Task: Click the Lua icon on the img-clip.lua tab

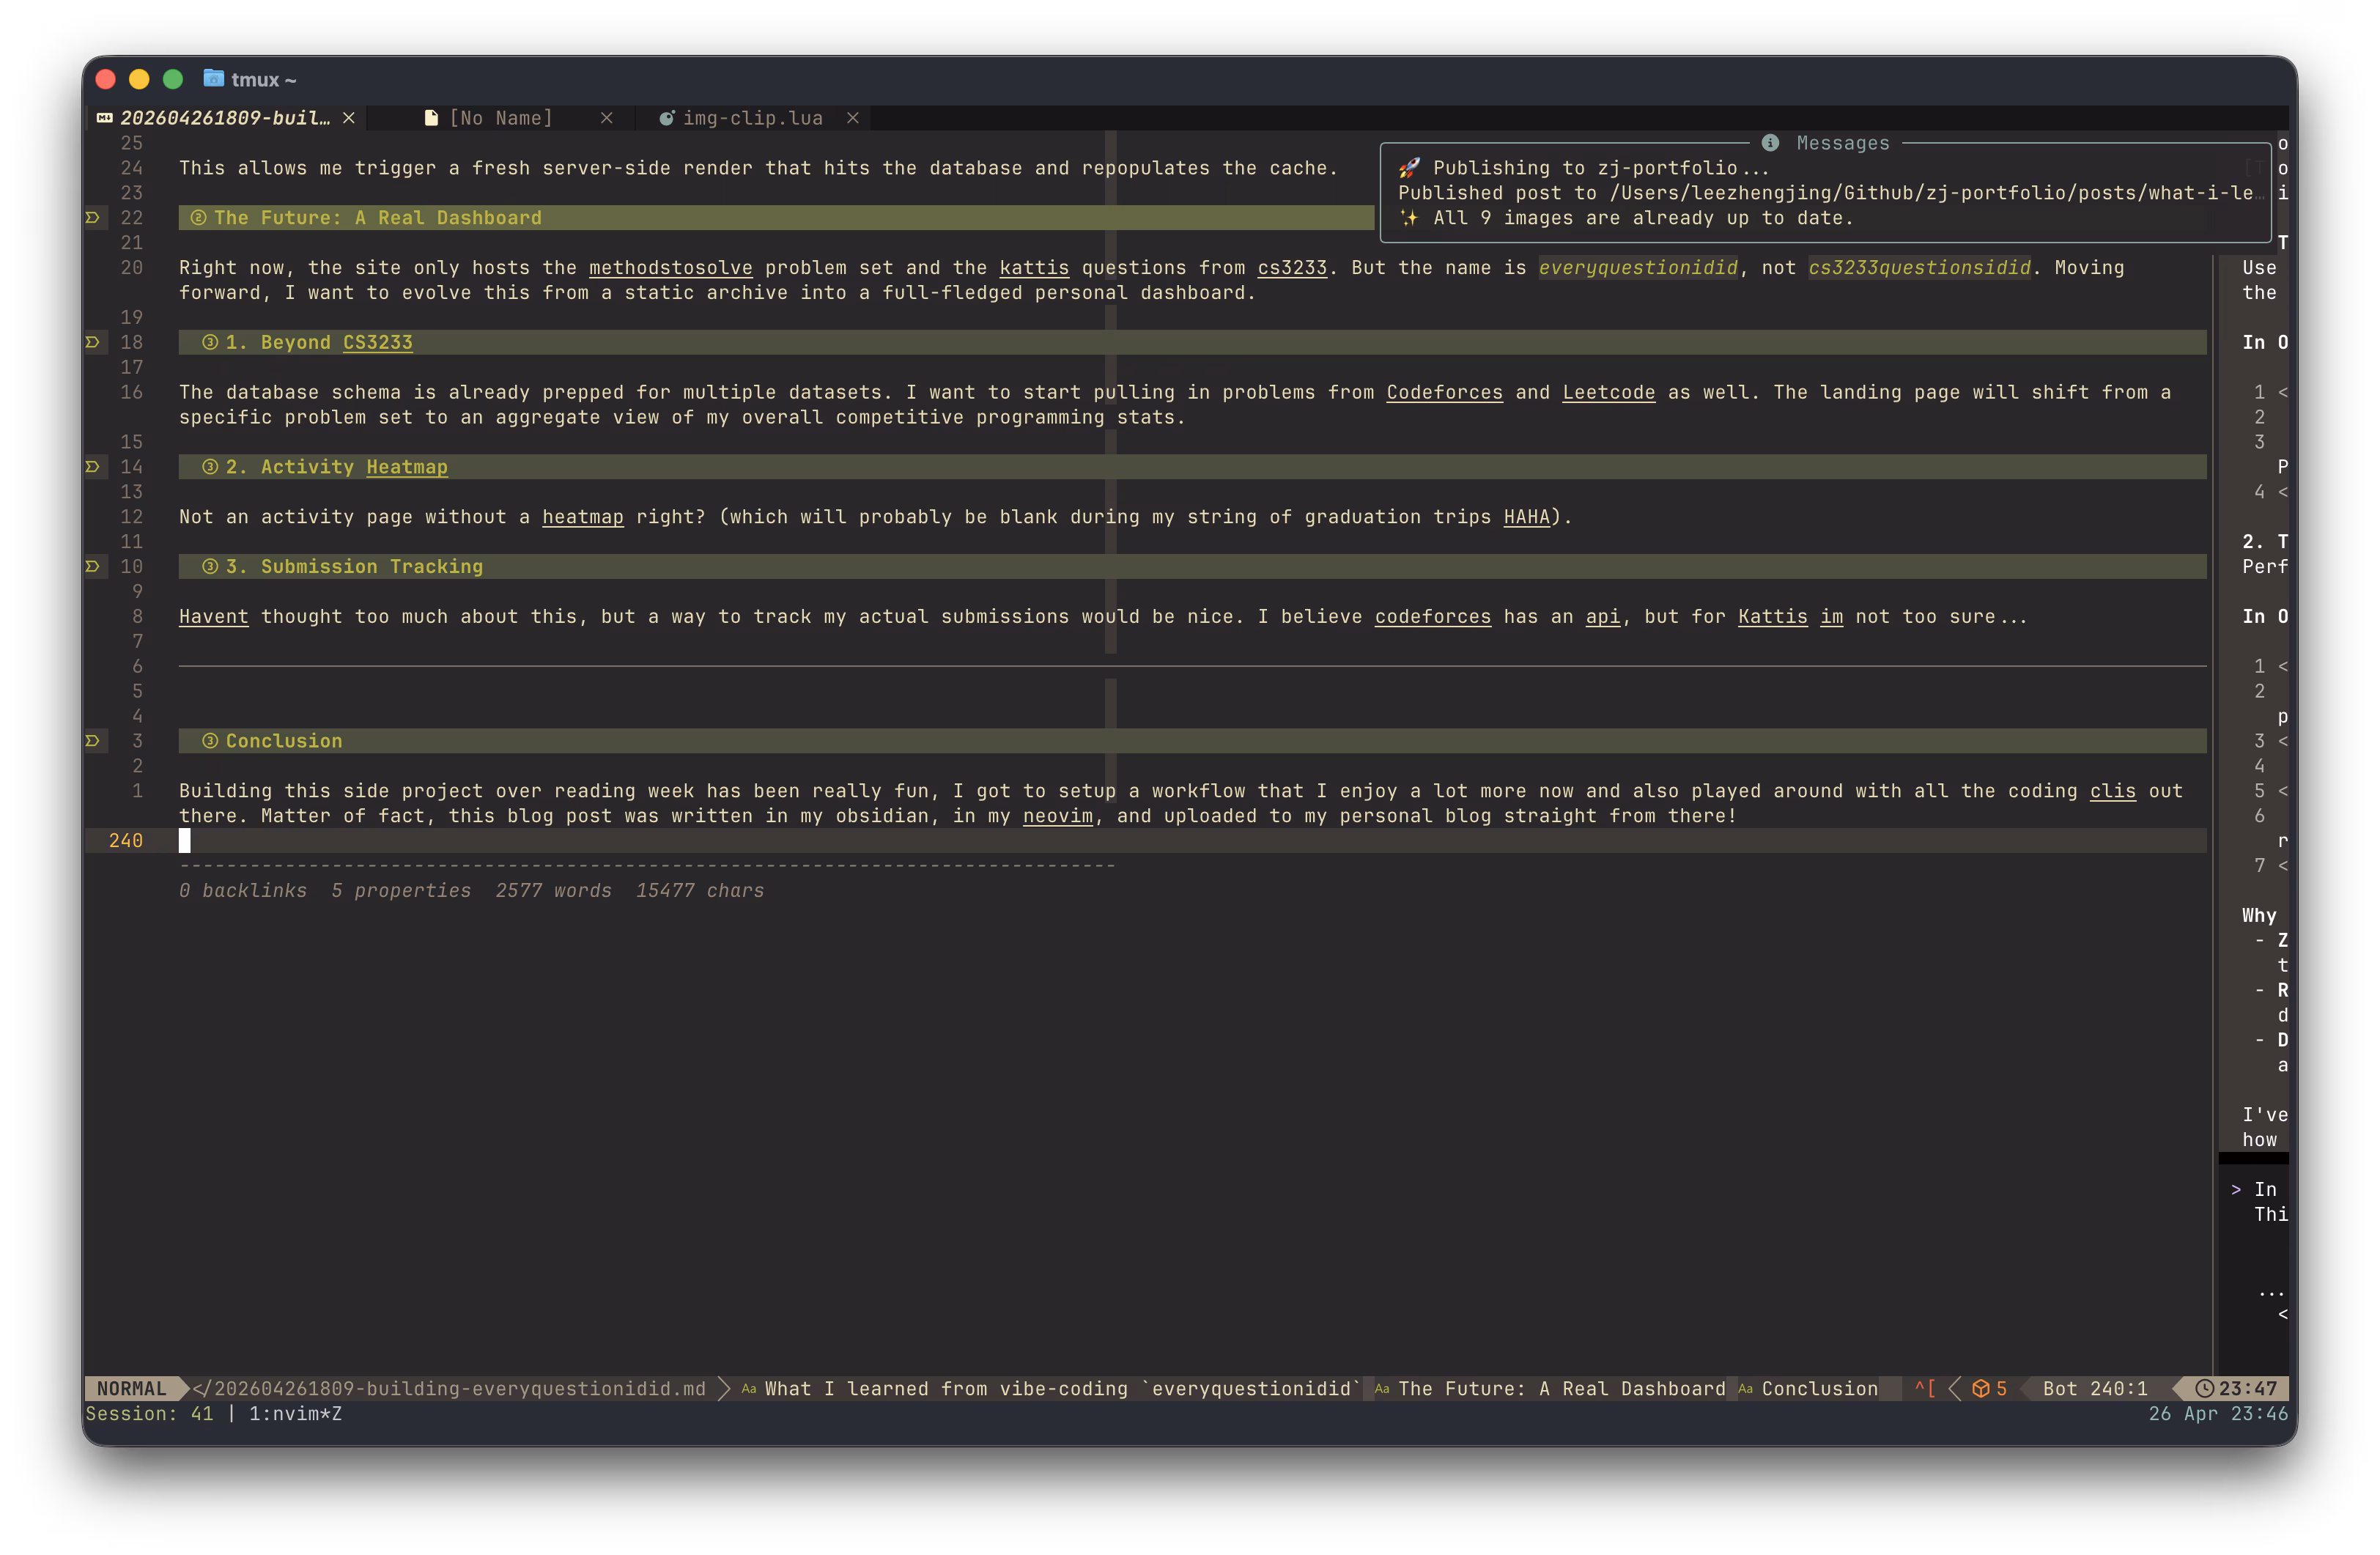Action: 667,117
